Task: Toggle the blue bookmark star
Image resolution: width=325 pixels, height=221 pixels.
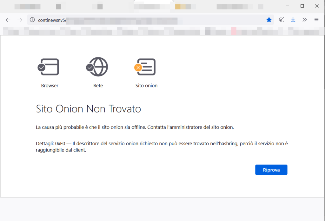Action: pyautogui.click(x=269, y=20)
